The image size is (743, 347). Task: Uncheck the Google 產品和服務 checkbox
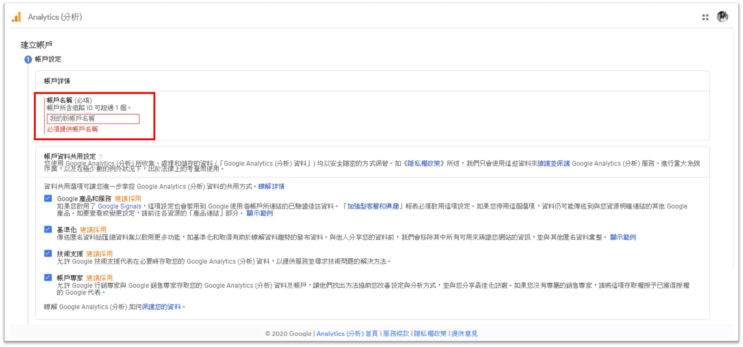pos(48,198)
